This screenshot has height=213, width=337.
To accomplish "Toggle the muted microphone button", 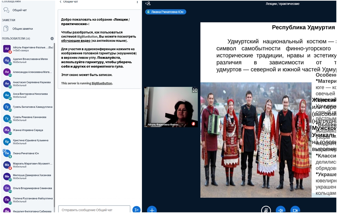I will pyautogui.click(x=266, y=210).
